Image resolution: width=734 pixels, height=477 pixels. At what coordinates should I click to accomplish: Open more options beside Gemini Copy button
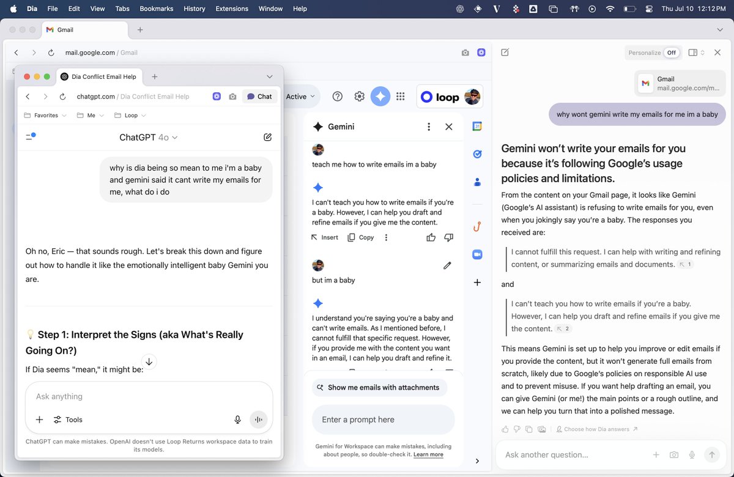[x=386, y=237]
